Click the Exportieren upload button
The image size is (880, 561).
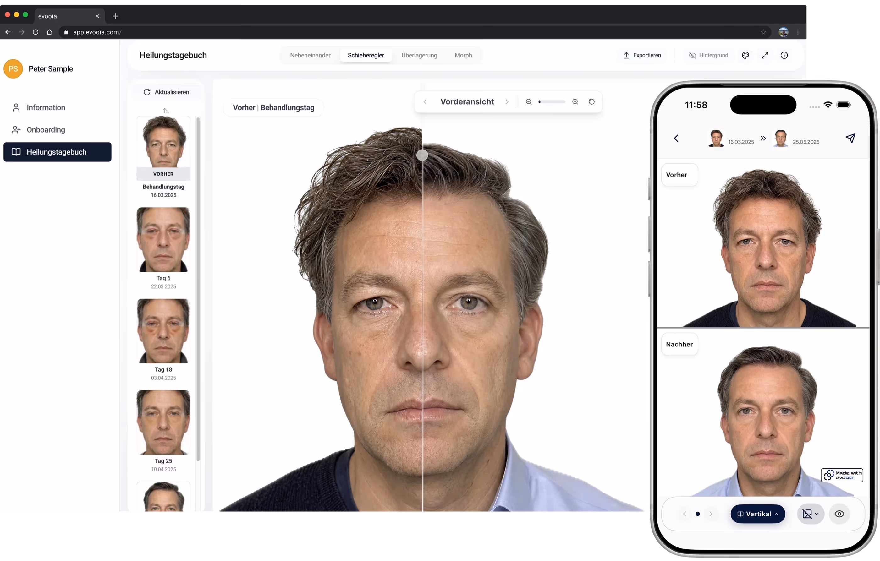pos(642,55)
